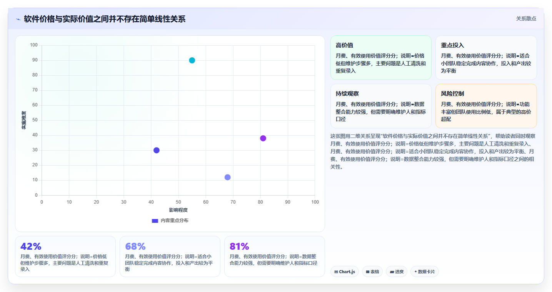552x292 pixels.
Task: Click the description paragraph starting 这张图用二维关系
Action: click(434, 151)
